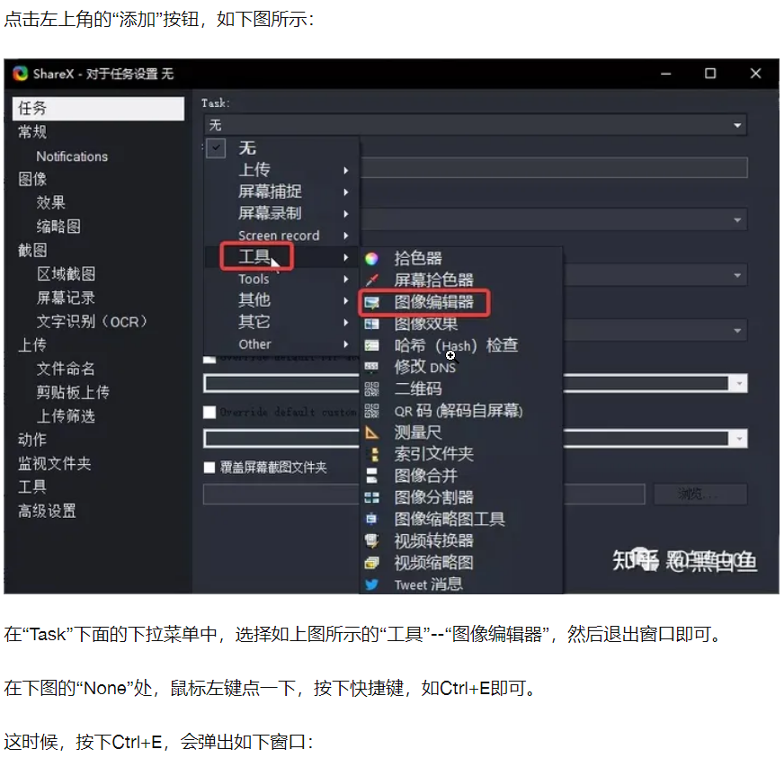Open the combo box below Override default custom

pyautogui.click(x=475, y=439)
